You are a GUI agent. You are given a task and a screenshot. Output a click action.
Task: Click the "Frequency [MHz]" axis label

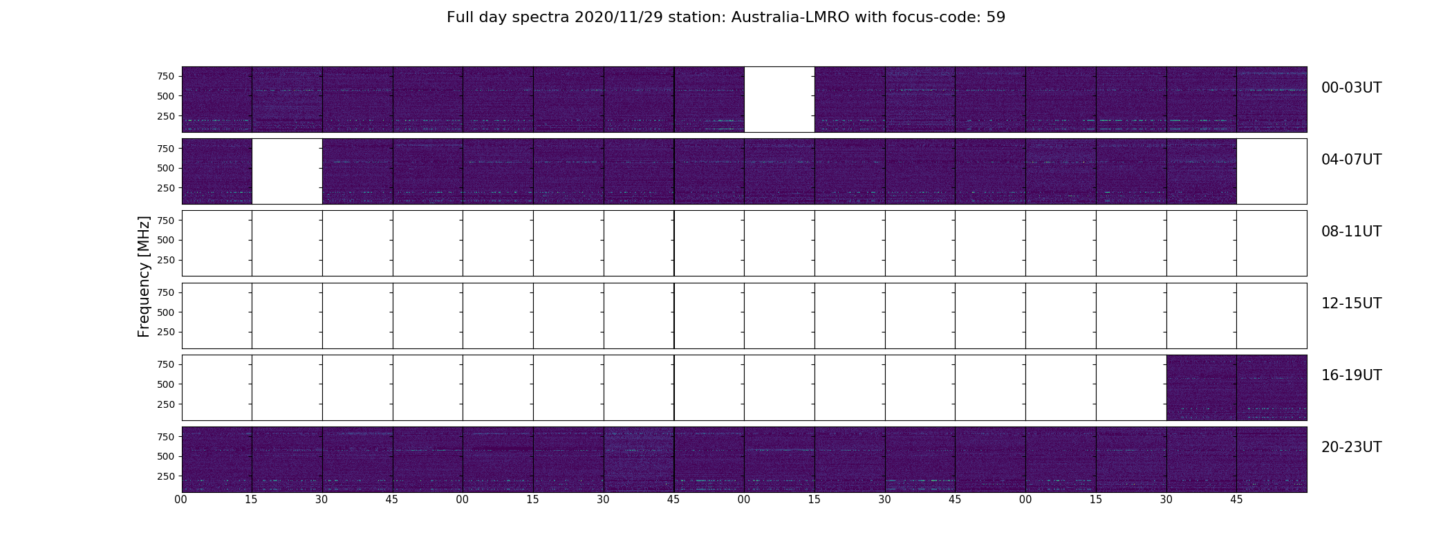coord(144,276)
